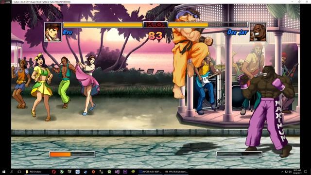Click the red circle icon on taskbar
The height and width of the screenshot is (175, 311).
coord(93,172)
